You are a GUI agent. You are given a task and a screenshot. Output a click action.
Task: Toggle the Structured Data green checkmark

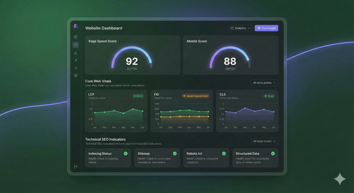[273, 153]
